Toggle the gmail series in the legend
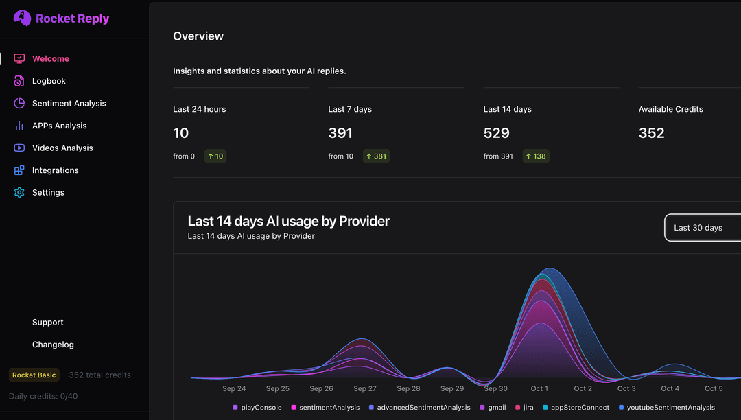741x420 pixels. click(x=491, y=407)
